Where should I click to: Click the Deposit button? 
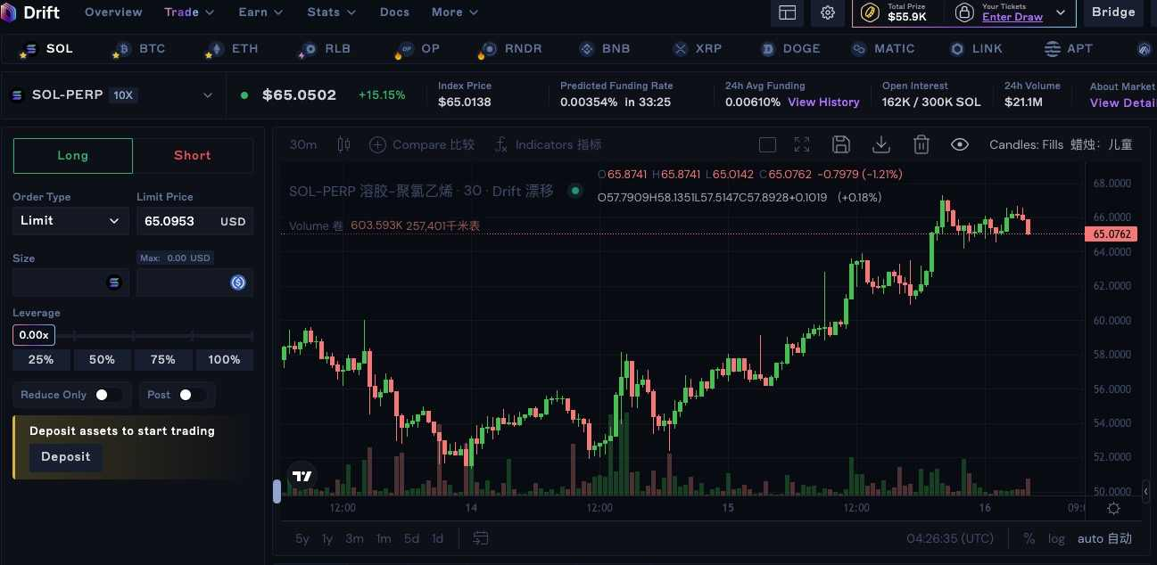coord(66,457)
